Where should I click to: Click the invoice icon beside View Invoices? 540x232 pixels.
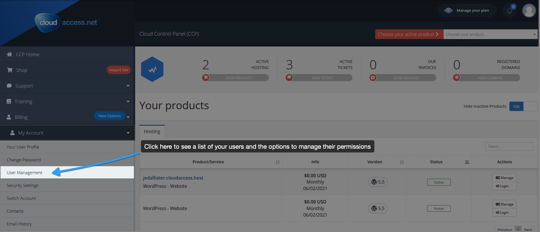click(x=373, y=78)
